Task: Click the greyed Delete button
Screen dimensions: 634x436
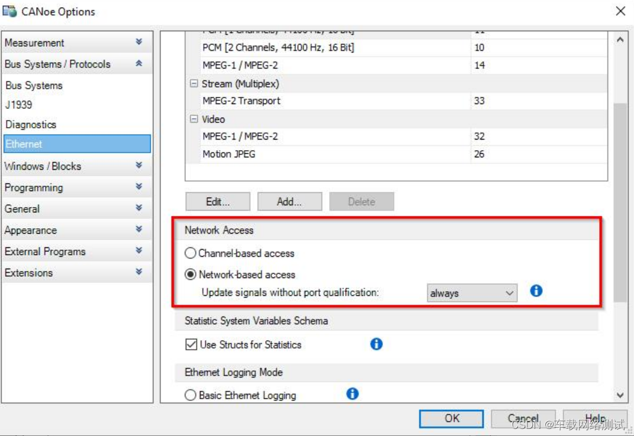Action: (x=362, y=202)
